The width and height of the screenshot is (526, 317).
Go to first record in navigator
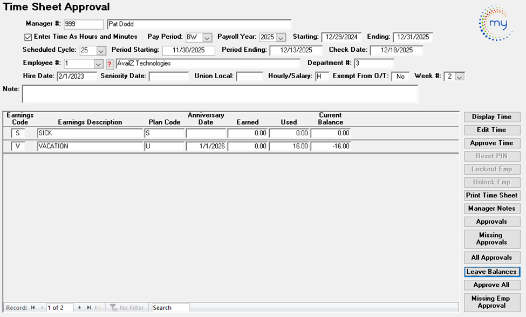(x=33, y=308)
